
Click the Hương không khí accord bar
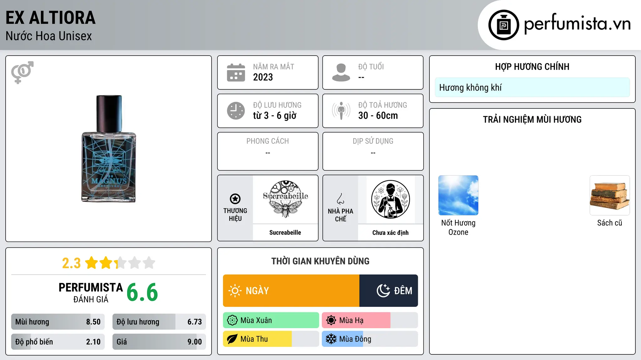click(532, 87)
